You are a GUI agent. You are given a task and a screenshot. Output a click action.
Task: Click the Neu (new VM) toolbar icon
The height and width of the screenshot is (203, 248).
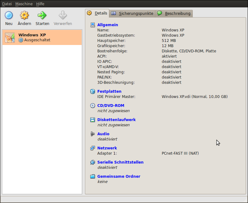pyautogui.click(x=9, y=15)
